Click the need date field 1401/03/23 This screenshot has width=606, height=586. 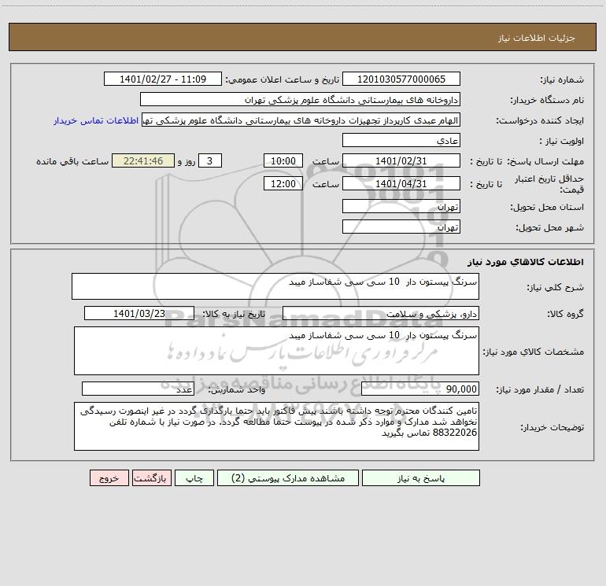tap(139, 313)
